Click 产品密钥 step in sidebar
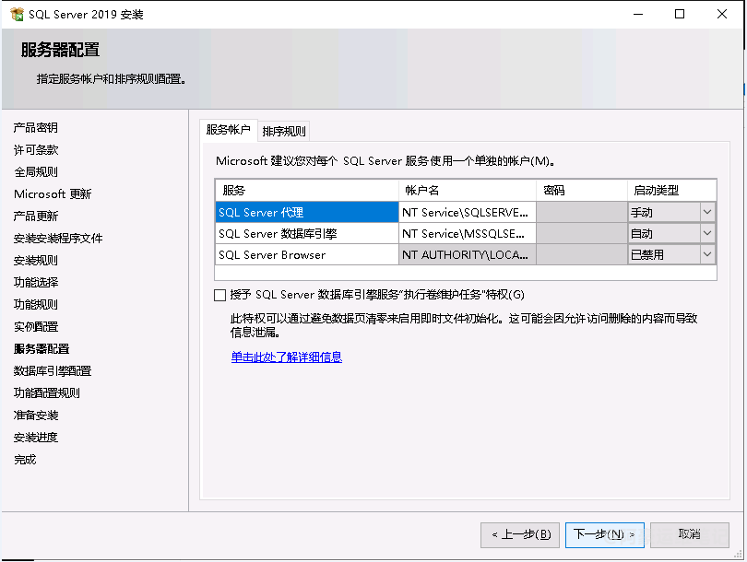Screen dimensions: 747x562 [36, 127]
